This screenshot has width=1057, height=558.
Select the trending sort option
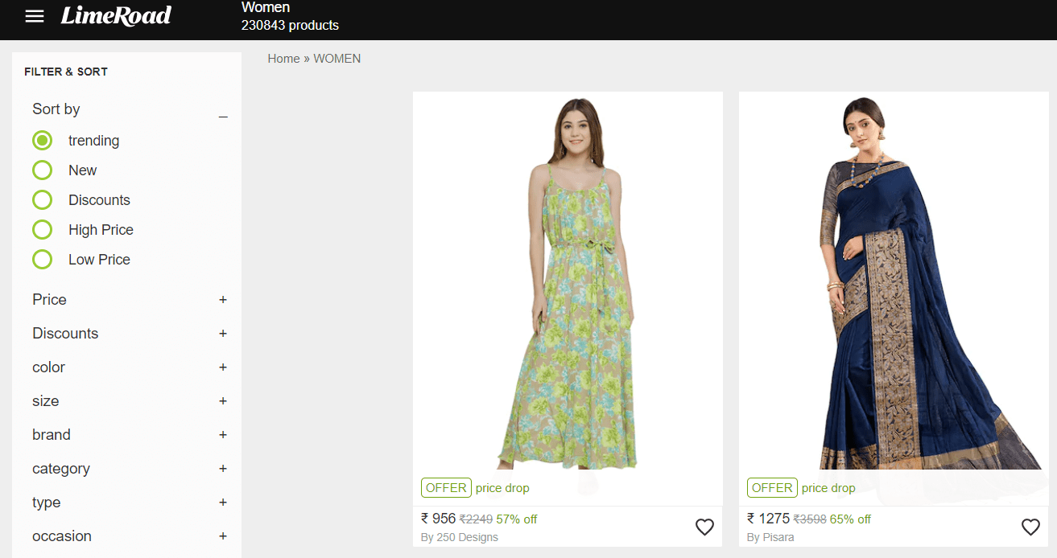pyautogui.click(x=43, y=141)
